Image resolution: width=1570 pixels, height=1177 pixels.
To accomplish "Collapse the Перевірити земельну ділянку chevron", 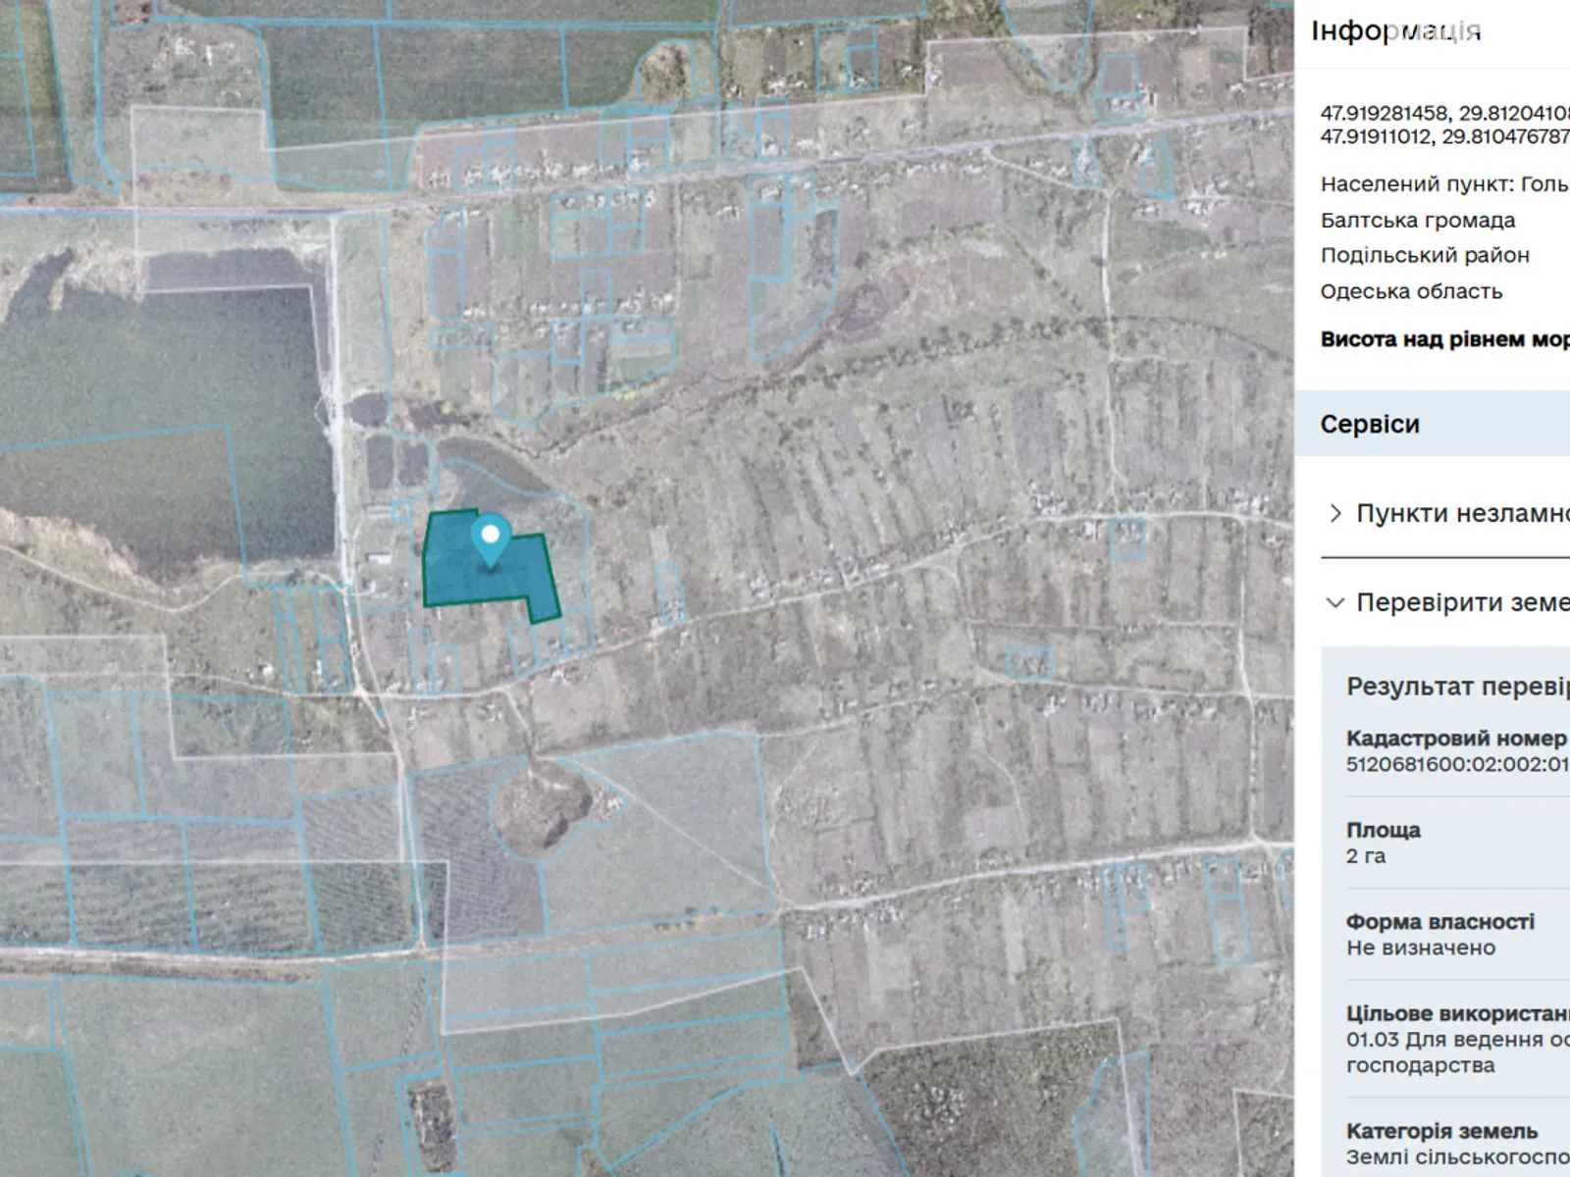I will pyautogui.click(x=1334, y=602).
